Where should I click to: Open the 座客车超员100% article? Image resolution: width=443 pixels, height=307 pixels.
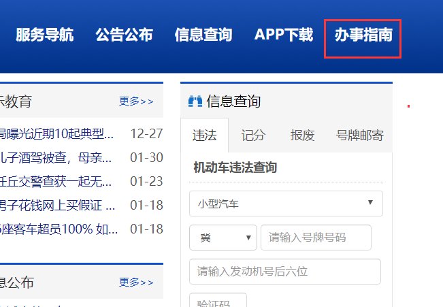59,229
